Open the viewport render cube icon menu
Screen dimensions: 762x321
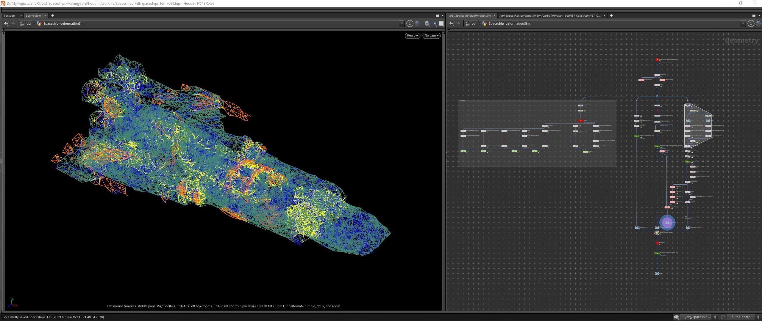coord(427,23)
